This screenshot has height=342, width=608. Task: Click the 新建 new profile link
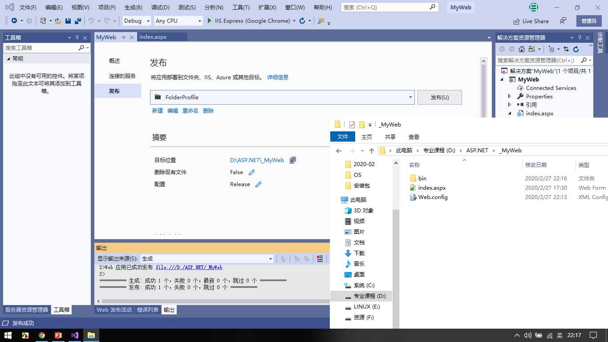point(158,110)
